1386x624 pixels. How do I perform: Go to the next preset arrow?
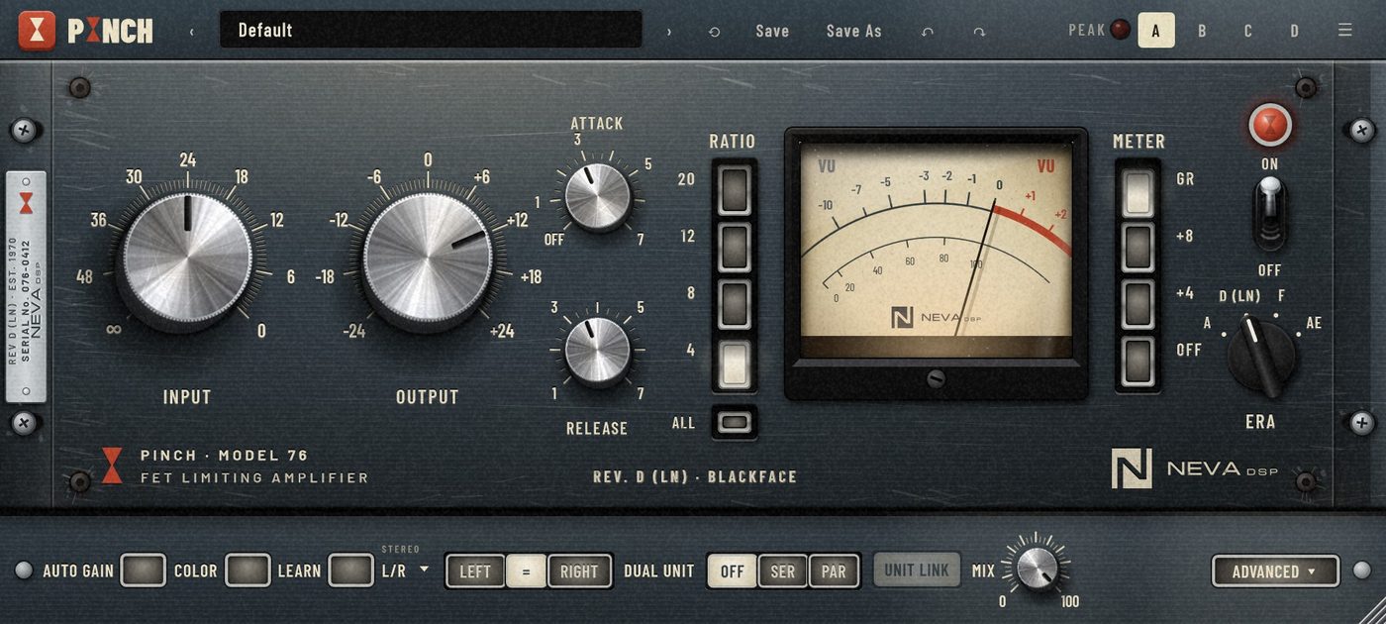tap(669, 32)
